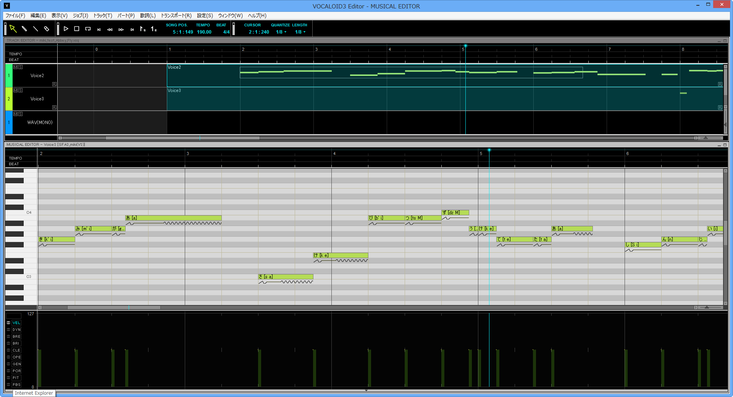
Task: Select the BRE control parameter
Action: pyautogui.click(x=16, y=337)
